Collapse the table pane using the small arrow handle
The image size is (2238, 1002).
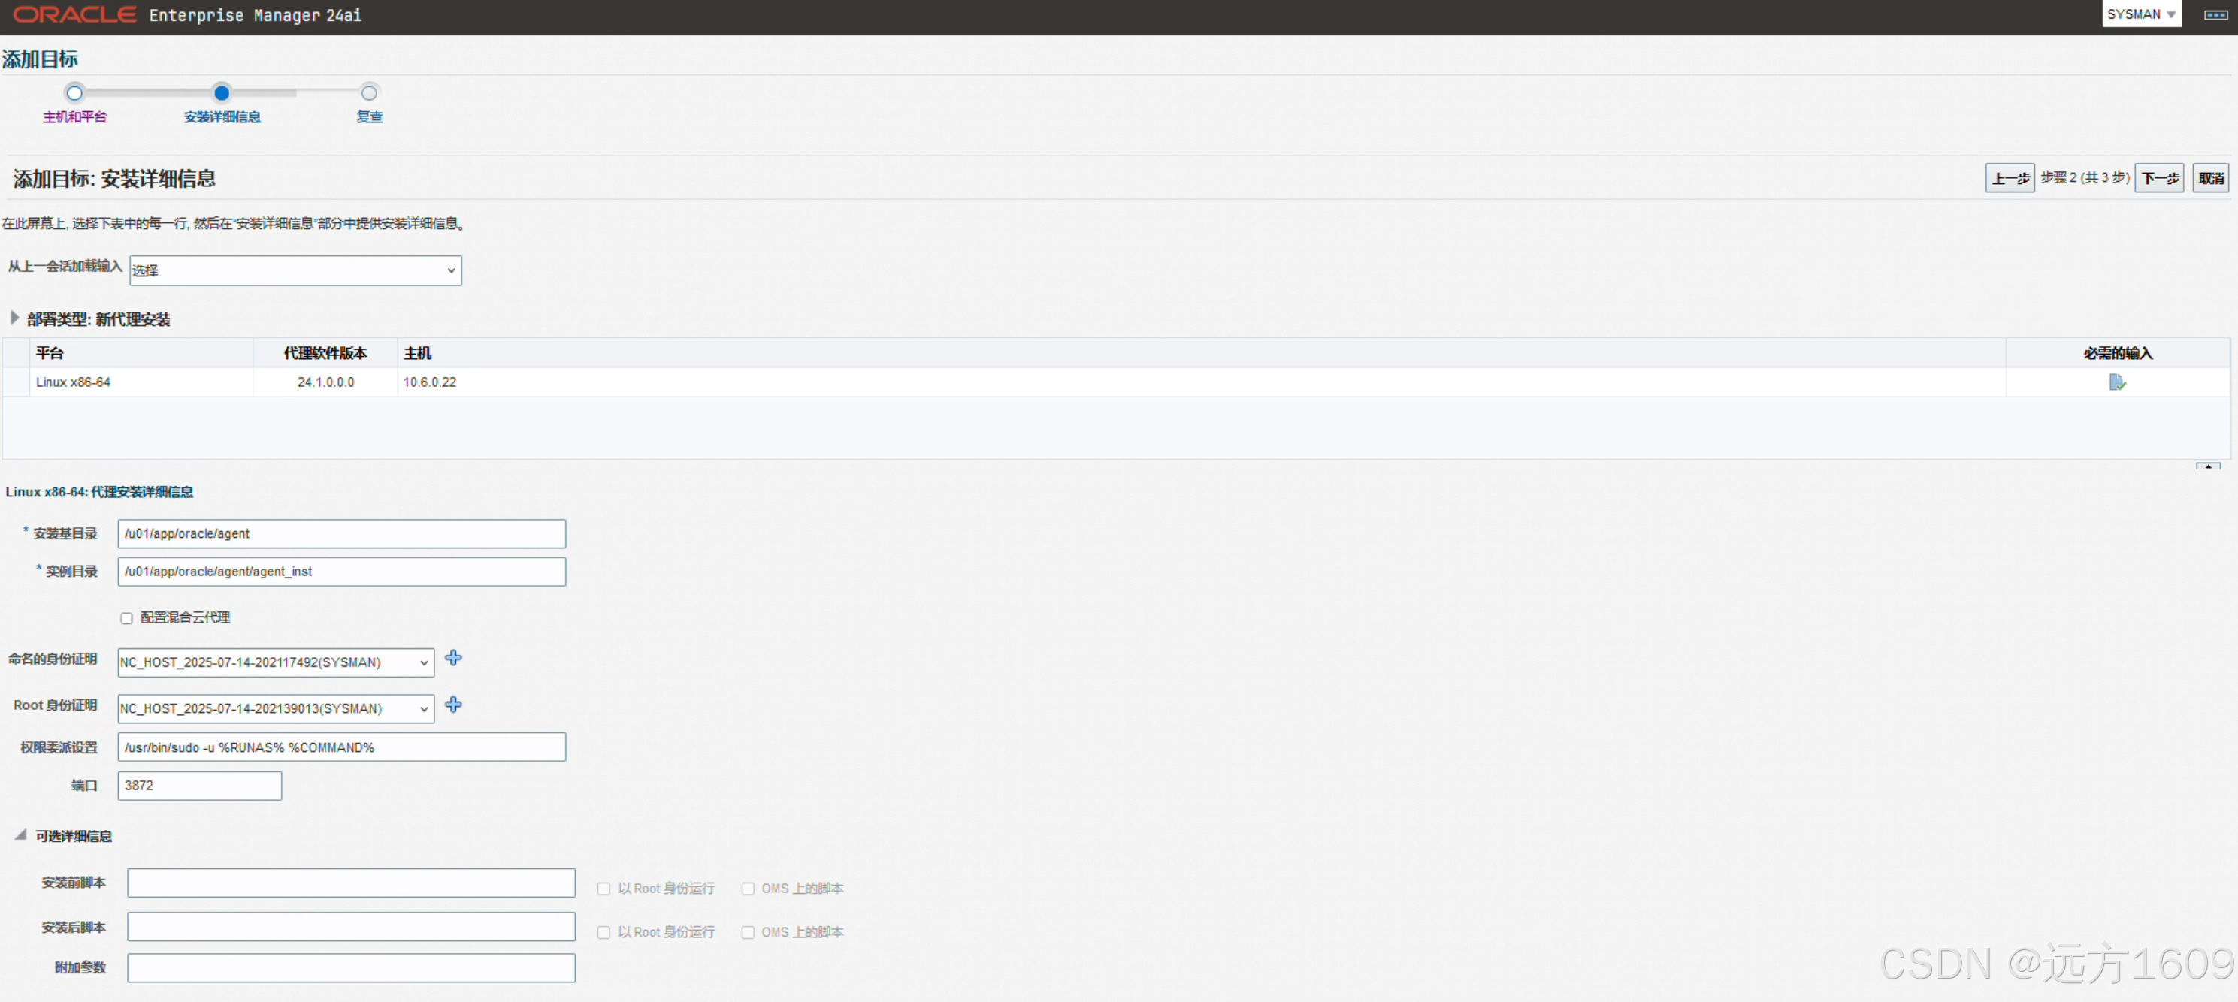[x=2208, y=466]
